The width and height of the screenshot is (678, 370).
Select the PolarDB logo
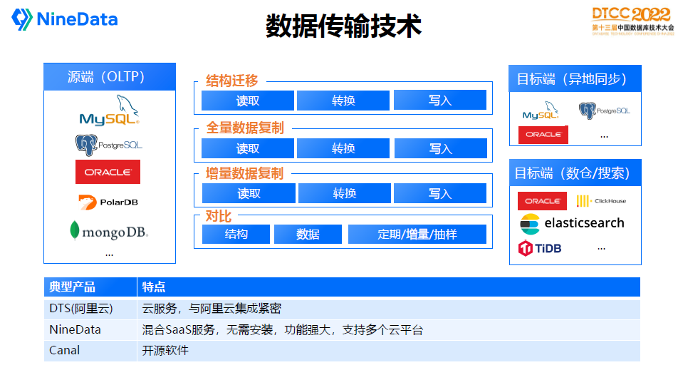coord(108,202)
